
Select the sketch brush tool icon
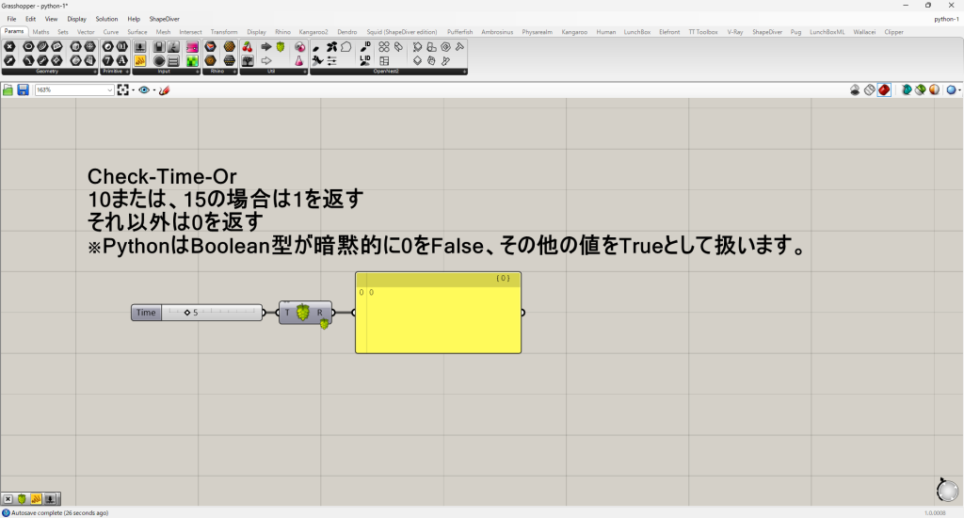[164, 90]
